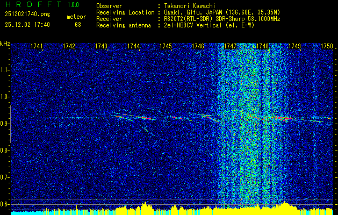338x215 pixels.
Task: Click the 1750 time marker
Action: [x=327, y=46]
